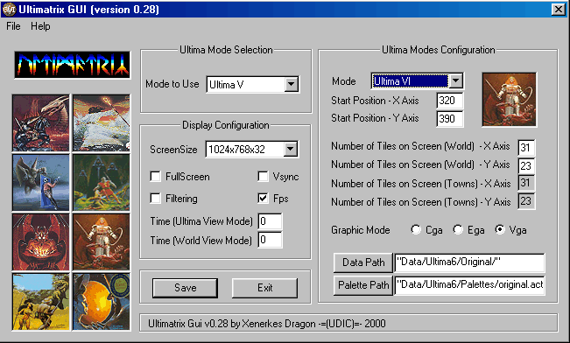Click the Ultima VI preview image in configuration
Viewport: 570px width, 343px height.
509,100
